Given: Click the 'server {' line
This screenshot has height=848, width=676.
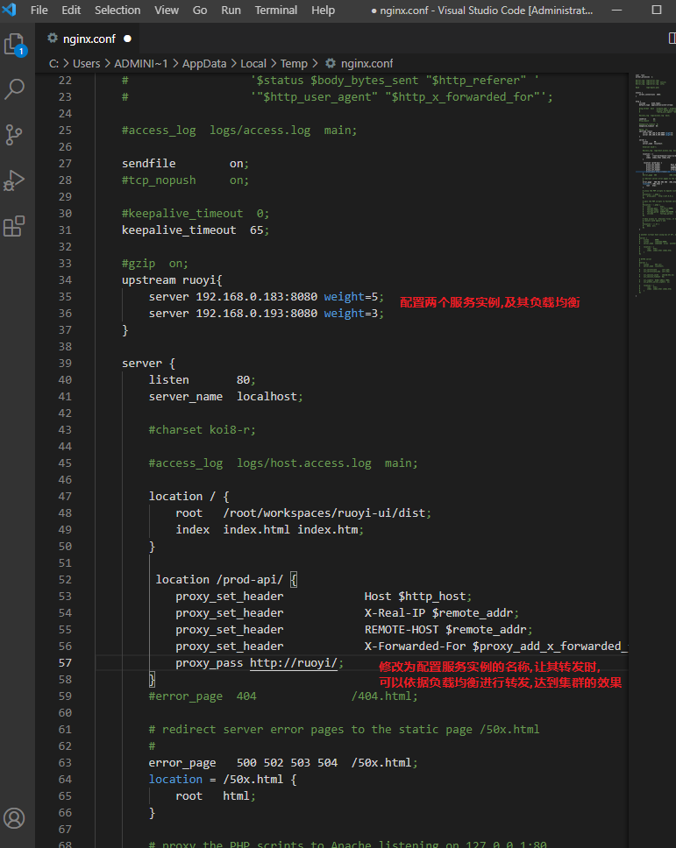Looking at the screenshot, I should [148, 363].
